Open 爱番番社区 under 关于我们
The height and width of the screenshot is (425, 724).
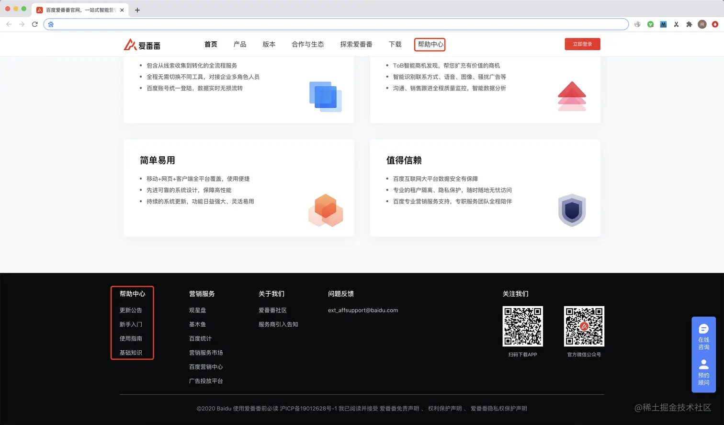(x=272, y=310)
